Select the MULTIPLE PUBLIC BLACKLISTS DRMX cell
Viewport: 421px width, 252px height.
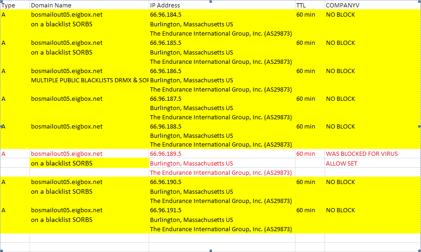89,80
